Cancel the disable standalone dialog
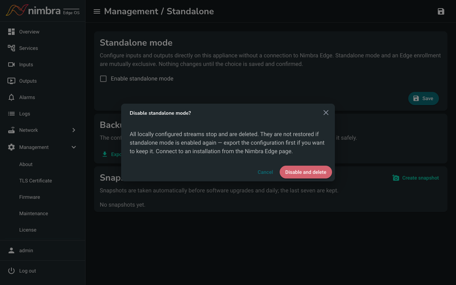Screen dimensions: 456x285 (x=265, y=172)
